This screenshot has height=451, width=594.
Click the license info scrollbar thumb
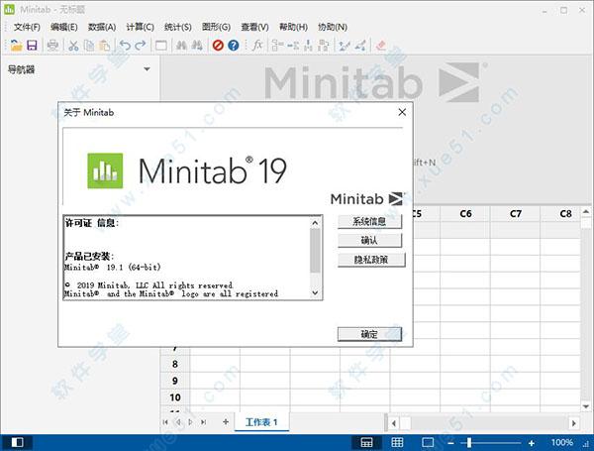coord(315,251)
